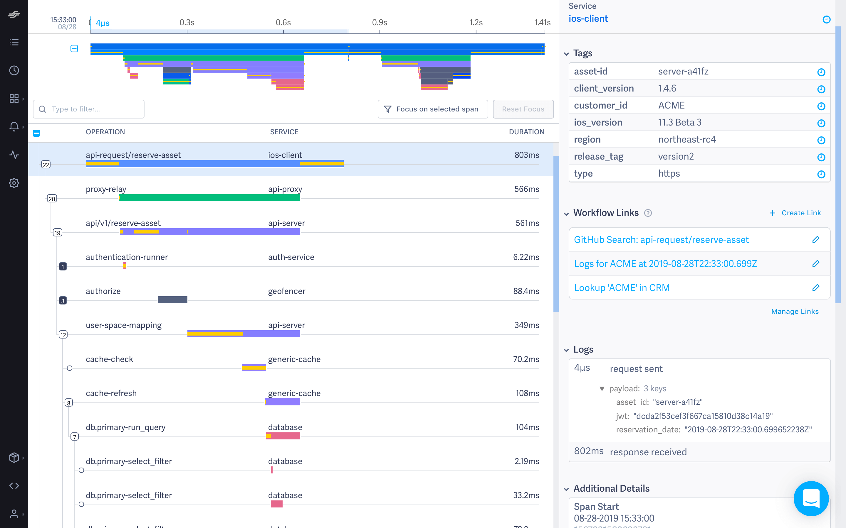846x528 pixels.
Task: Collapse the payload under 'request sent' log
Action: [602, 388]
